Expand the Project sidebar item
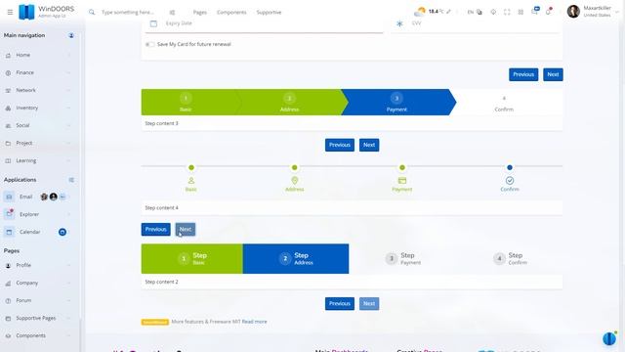625x352 pixels. pyautogui.click(x=39, y=143)
